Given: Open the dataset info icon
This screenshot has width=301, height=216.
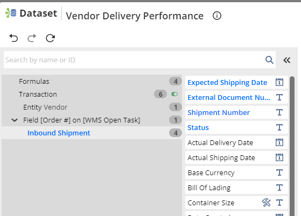Looking at the screenshot, I should tap(217, 16).
